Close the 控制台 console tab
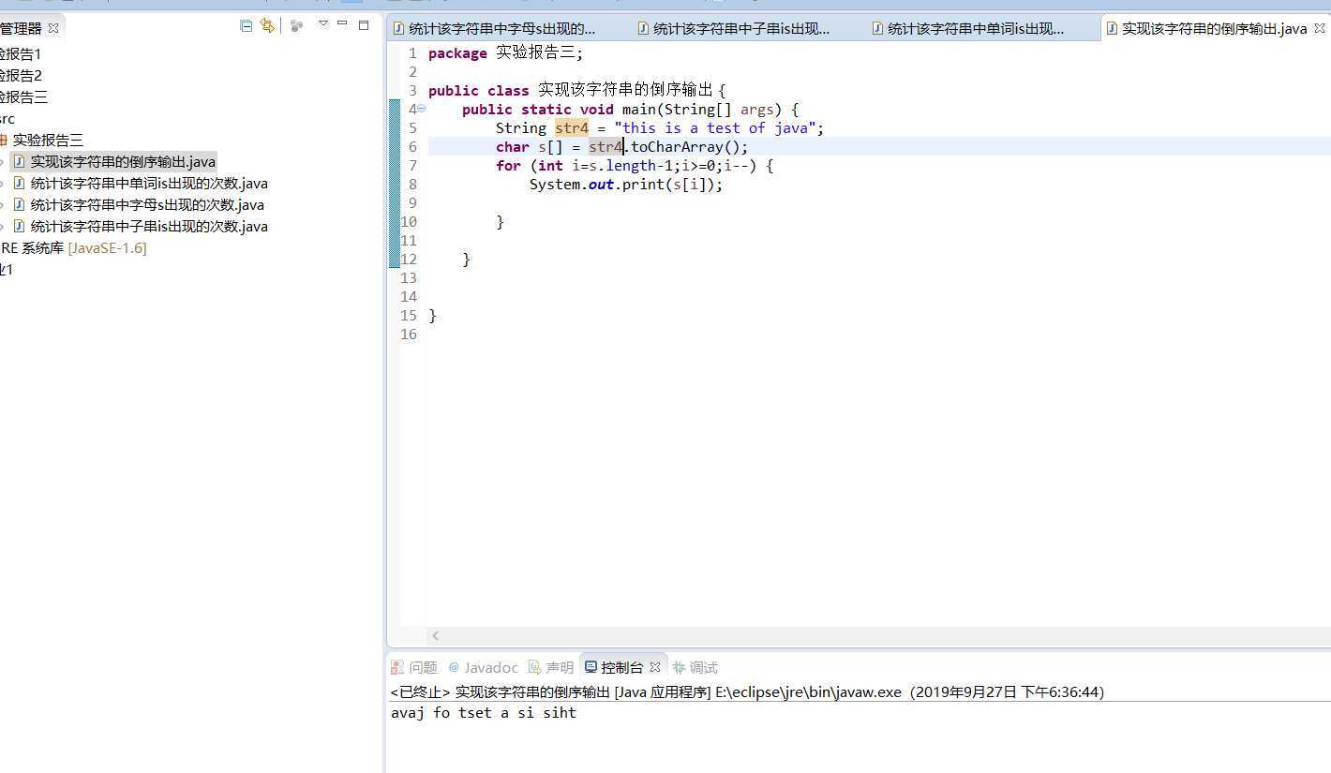This screenshot has height=773, width=1331. click(655, 667)
